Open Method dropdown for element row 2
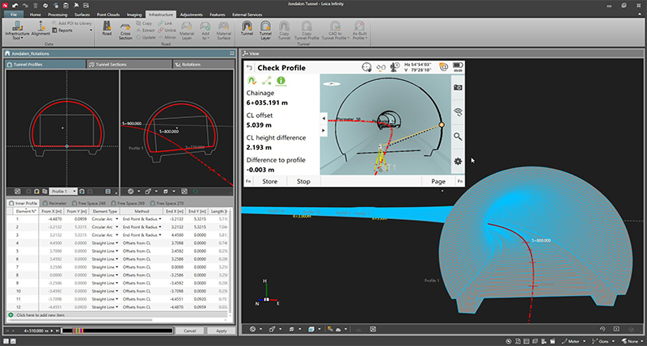Viewport: 647px width, 346px height. pyautogui.click(x=160, y=226)
